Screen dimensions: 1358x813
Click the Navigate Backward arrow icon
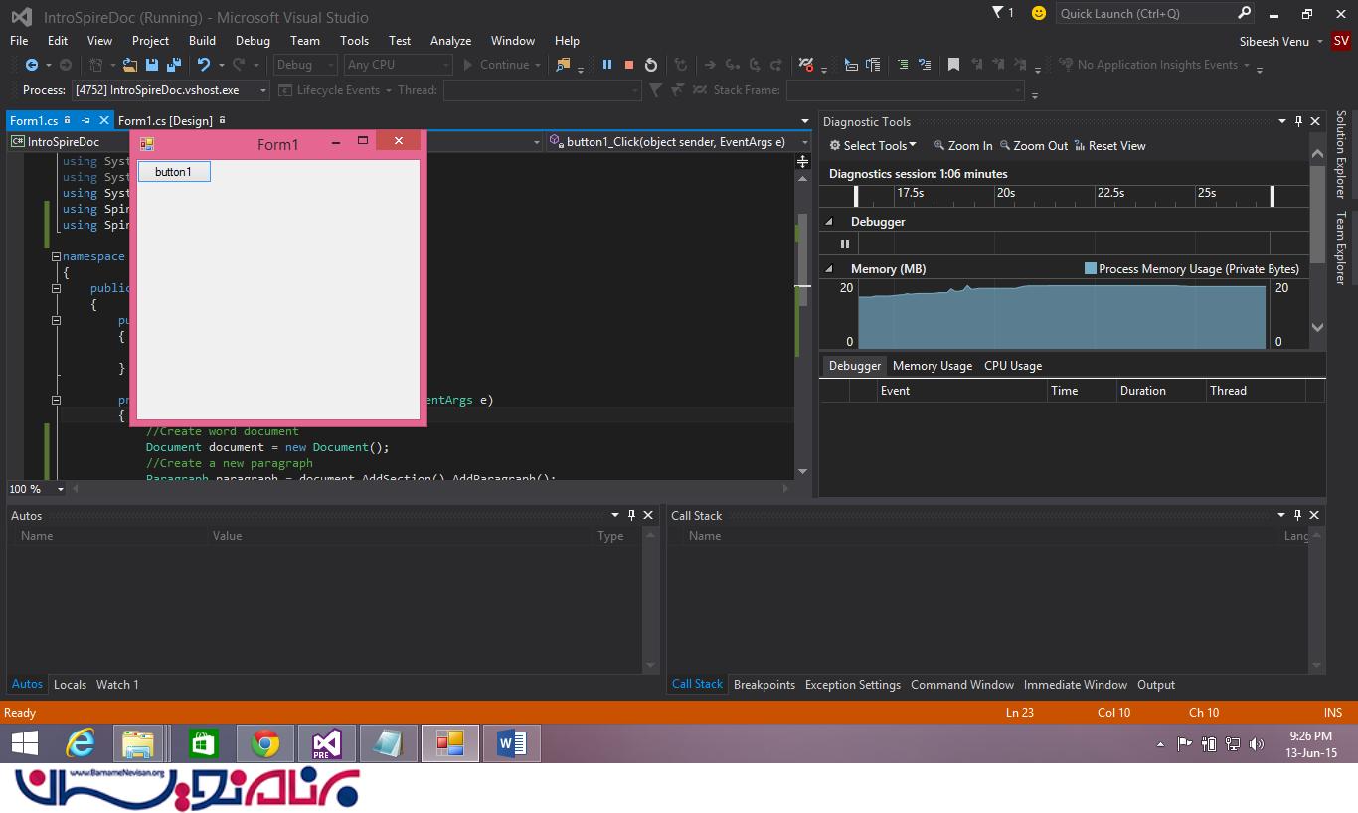pos(32,65)
